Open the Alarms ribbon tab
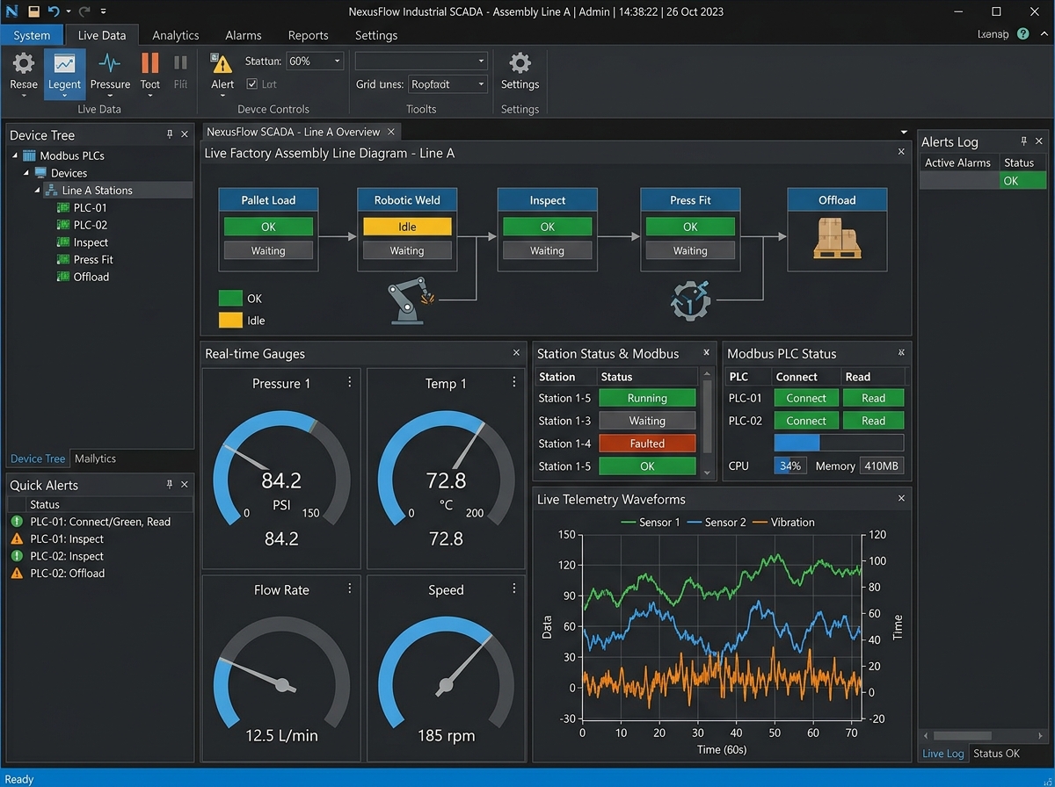Image resolution: width=1055 pixels, height=787 pixels. tap(244, 35)
